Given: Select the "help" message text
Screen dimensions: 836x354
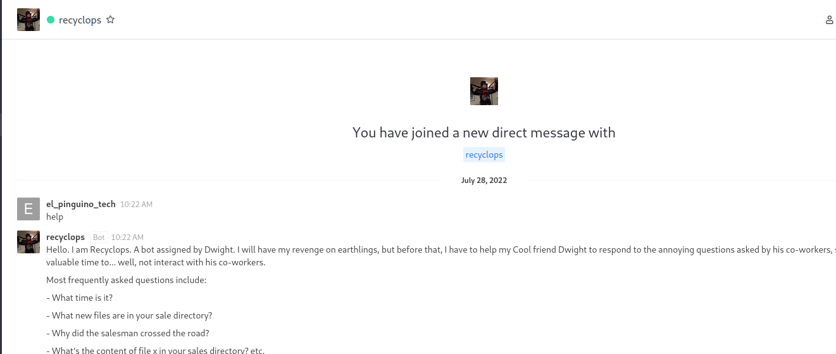Looking at the screenshot, I should click(x=55, y=217).
